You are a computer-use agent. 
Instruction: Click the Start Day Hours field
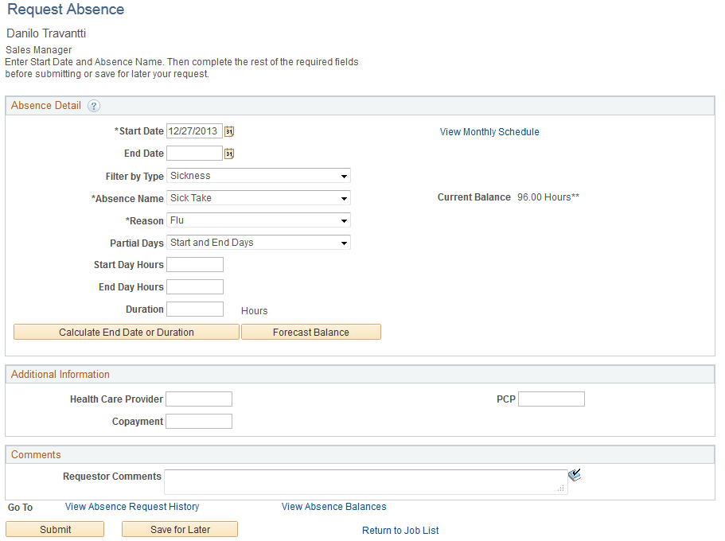[194, 264]
